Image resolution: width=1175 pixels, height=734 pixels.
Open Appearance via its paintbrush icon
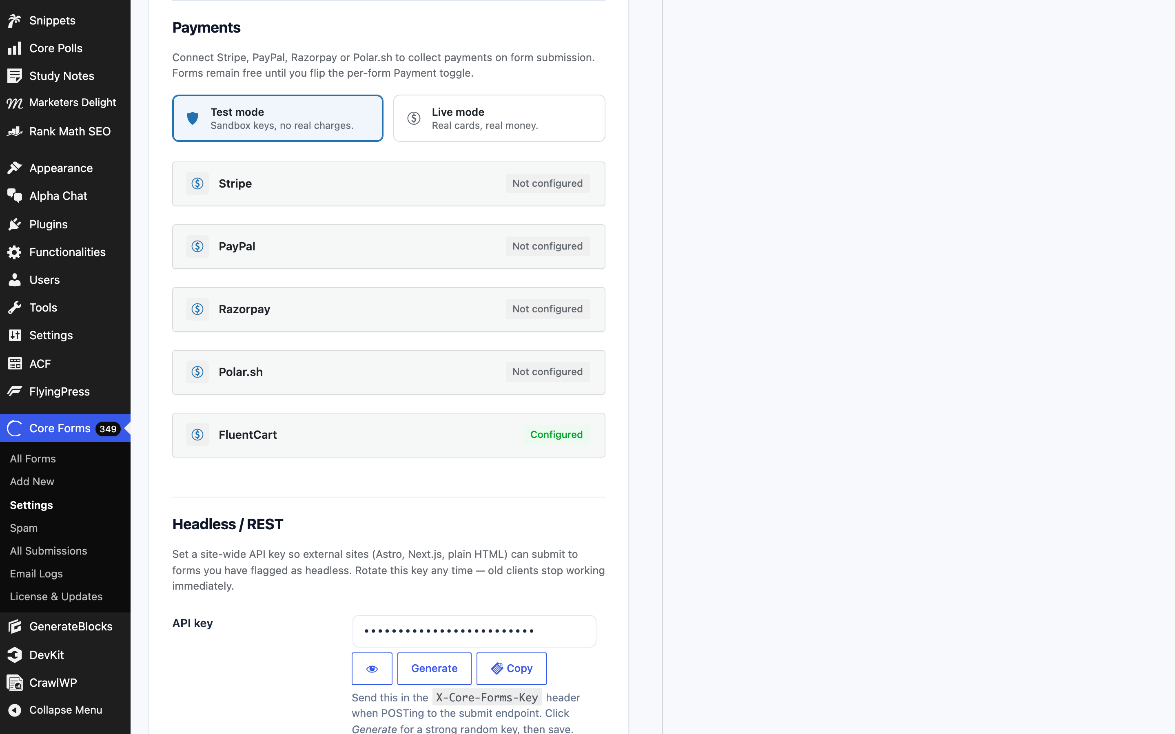[15, 168]
